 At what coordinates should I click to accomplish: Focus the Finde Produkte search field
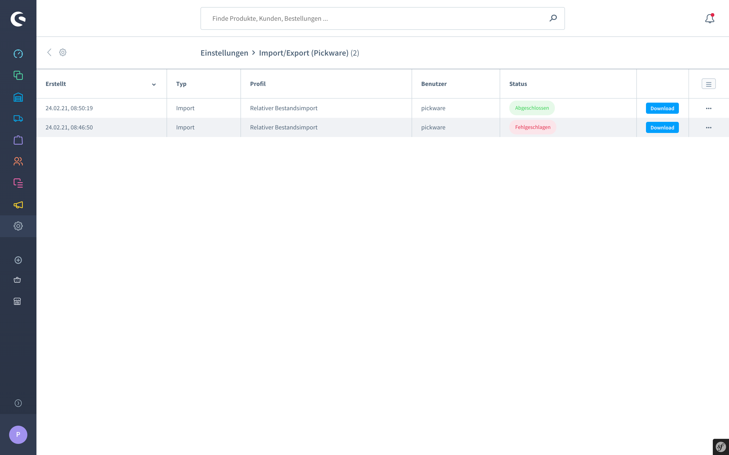point(382,18)
